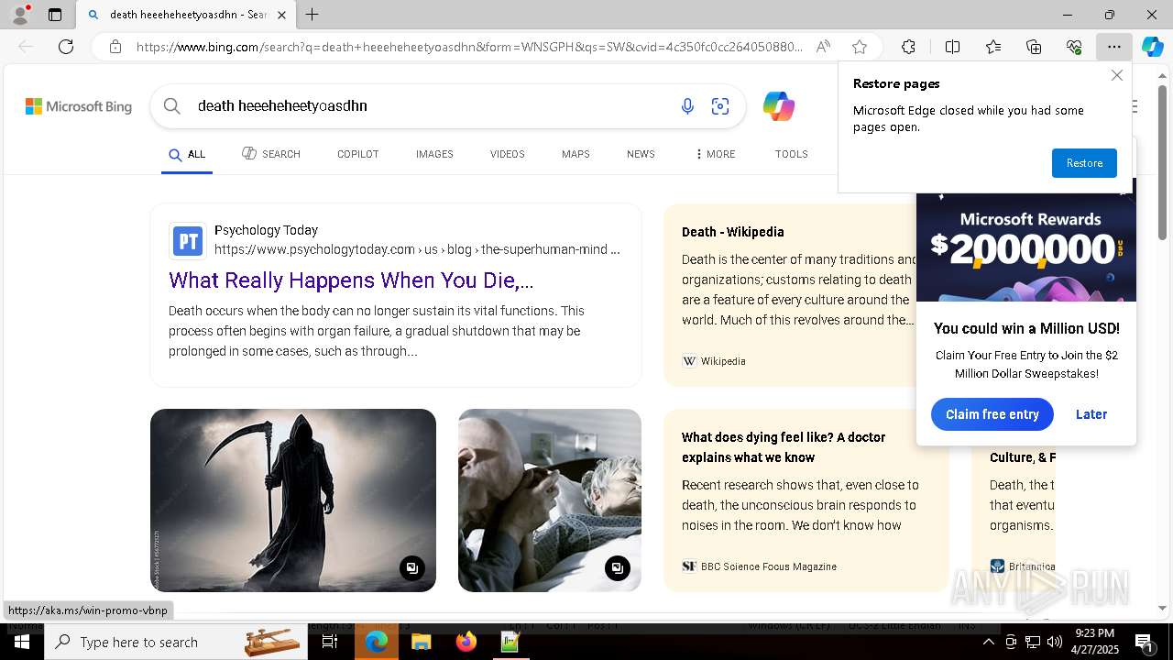Open the Windows Start menu
The height and width of the screenshot is (660, 1173).
click(22, 643)
